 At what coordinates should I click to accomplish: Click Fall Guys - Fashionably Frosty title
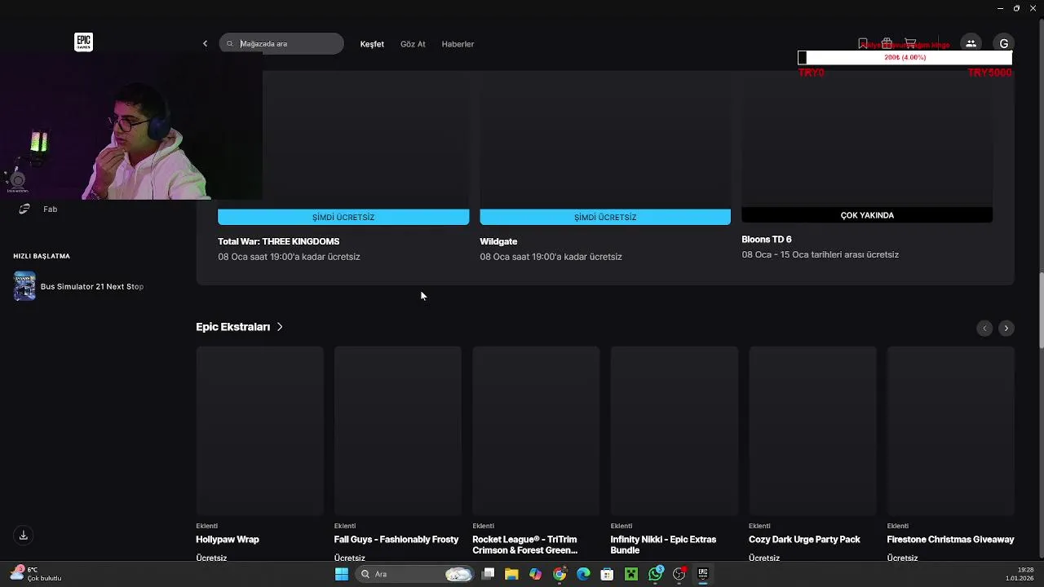tap(396, 540)
